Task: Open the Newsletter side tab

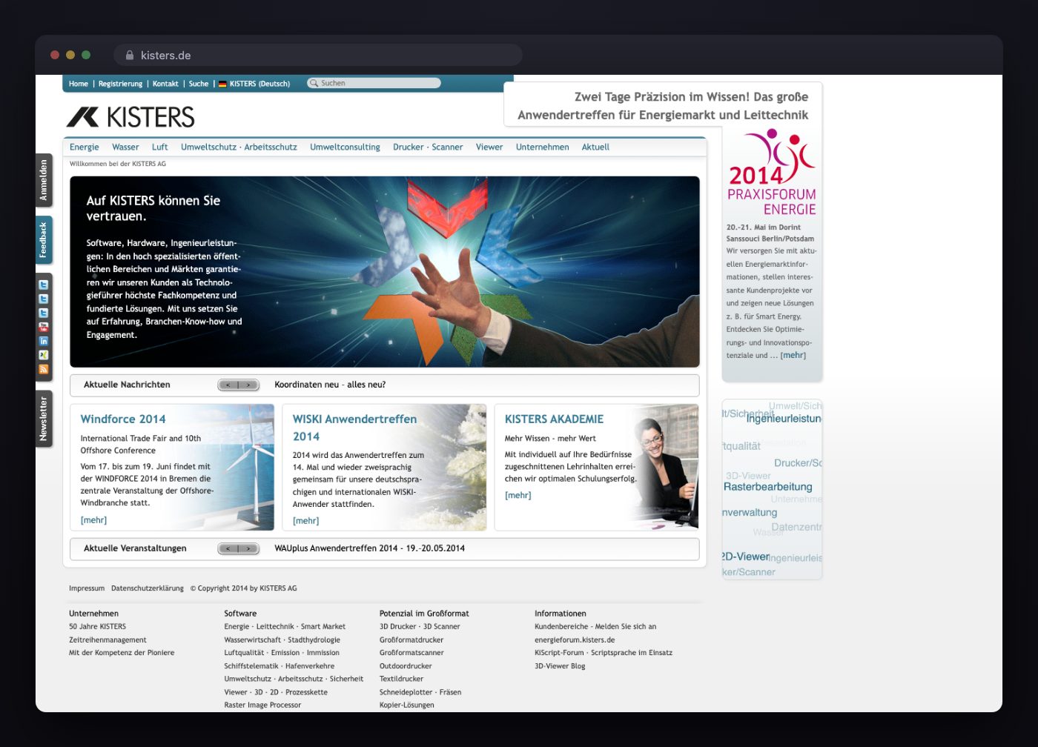Action: point(44,419)
